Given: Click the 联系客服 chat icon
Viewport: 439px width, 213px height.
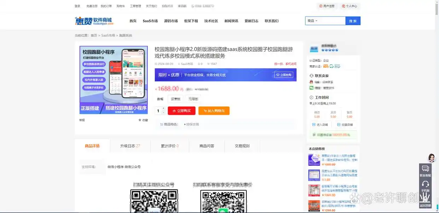Looking at the screenshot, I should click(x=425, y=169).
